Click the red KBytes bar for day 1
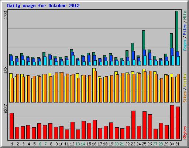Screen dimensions: 189x148 [12, 126]
